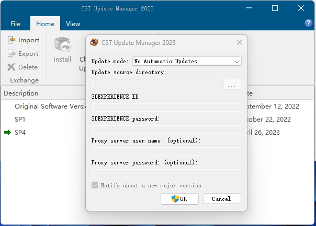Click the Export icon in Exchange group
This screenshot has width=316, height=226.
(x=12, y=53)
